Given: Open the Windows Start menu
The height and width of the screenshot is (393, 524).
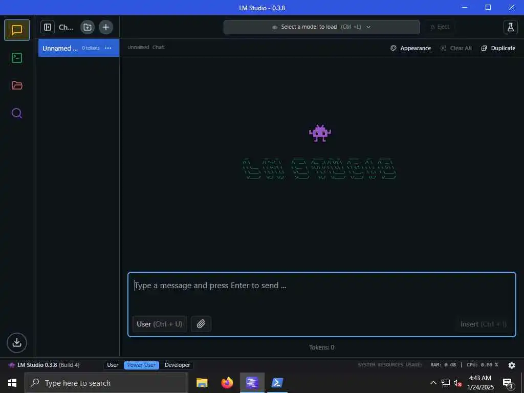Looking at the screenshot, I should pyautogui.click(x=12, y=383).
